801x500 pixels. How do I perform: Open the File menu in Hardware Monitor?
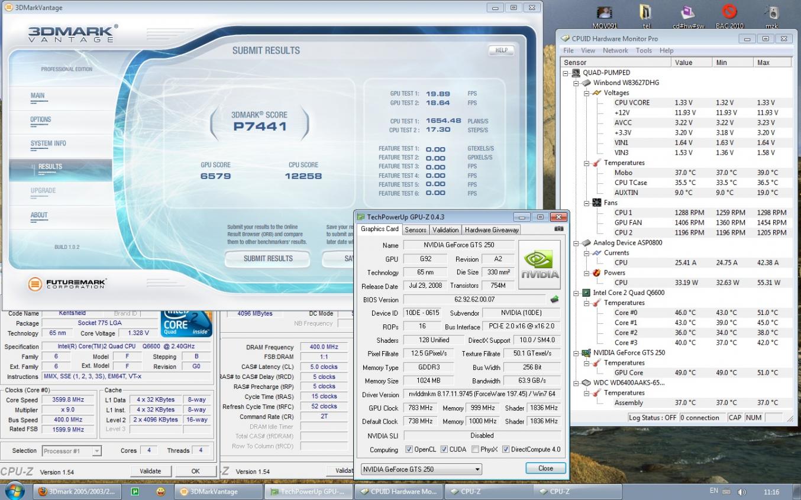pyautogui.click(x=569, y=51)
